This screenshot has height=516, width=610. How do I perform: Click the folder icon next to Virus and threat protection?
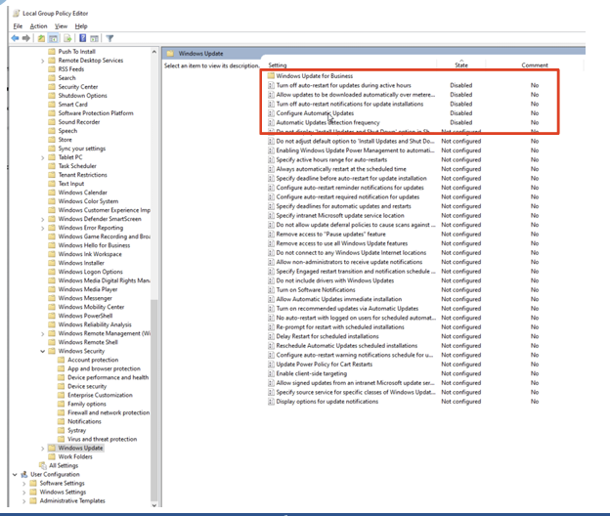61,439
